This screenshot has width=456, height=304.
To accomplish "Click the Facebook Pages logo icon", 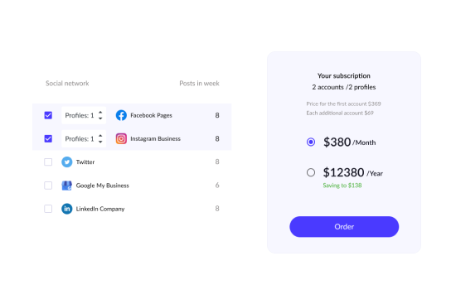I will pyautogui.click(x=121, y=115).
